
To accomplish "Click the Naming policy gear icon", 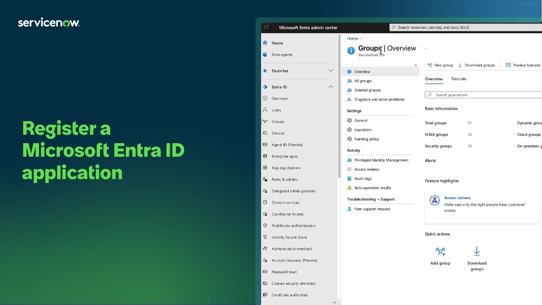I will (349, 139).
